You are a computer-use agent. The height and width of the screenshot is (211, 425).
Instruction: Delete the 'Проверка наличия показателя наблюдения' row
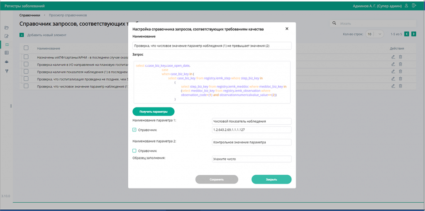[x=401, y=71]
